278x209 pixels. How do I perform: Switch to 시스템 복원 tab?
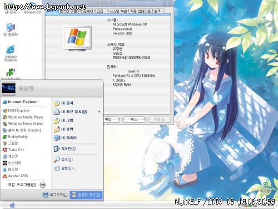pos(118,11)
